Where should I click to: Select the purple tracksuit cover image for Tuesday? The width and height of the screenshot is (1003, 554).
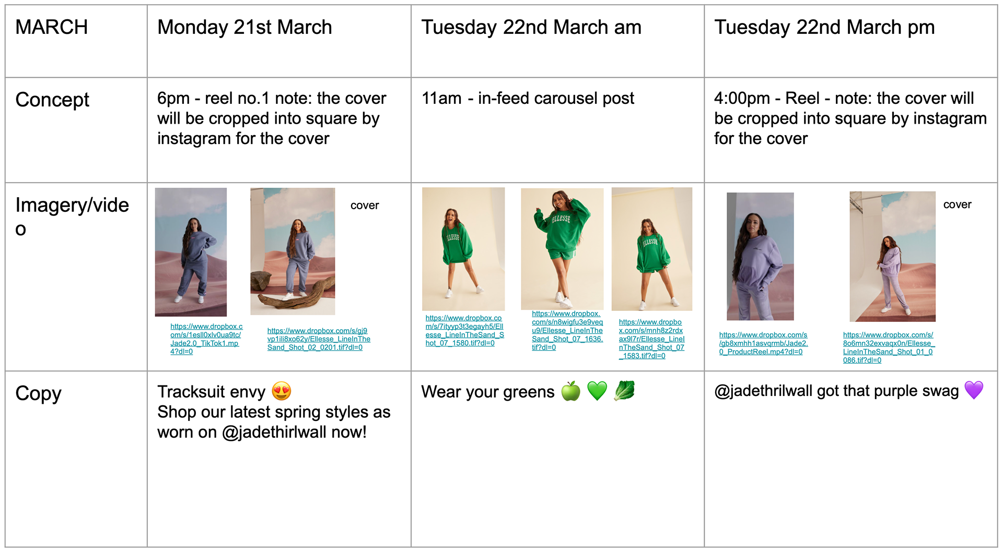coord(892,256)
